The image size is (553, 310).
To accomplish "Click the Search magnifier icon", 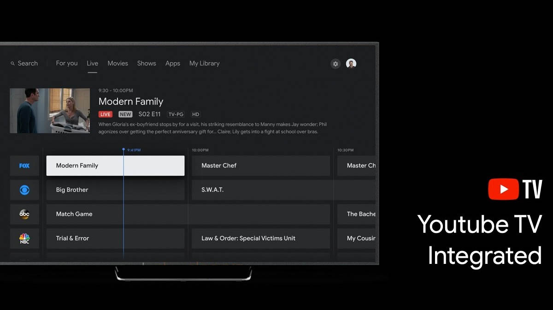I will [x=13, y=64].
